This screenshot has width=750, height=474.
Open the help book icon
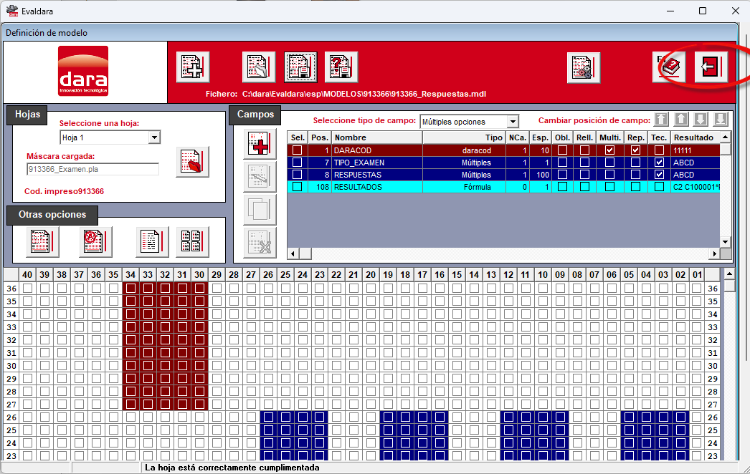[670, 67]
